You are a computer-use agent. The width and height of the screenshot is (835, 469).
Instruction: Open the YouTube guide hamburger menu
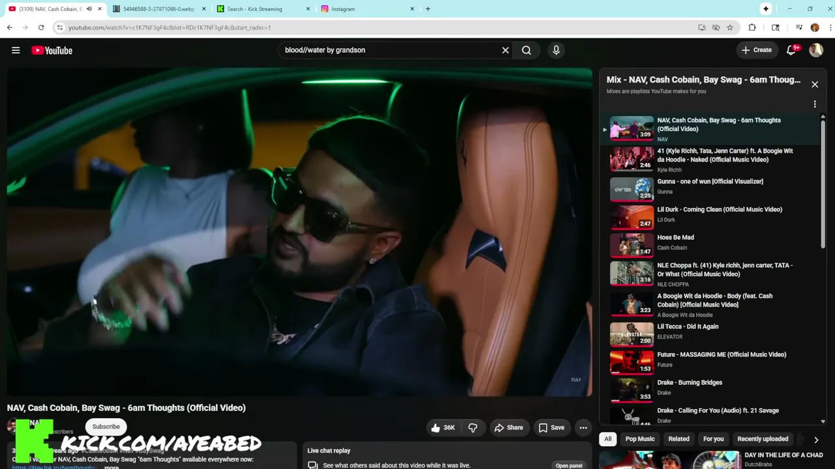click(16, 50)
